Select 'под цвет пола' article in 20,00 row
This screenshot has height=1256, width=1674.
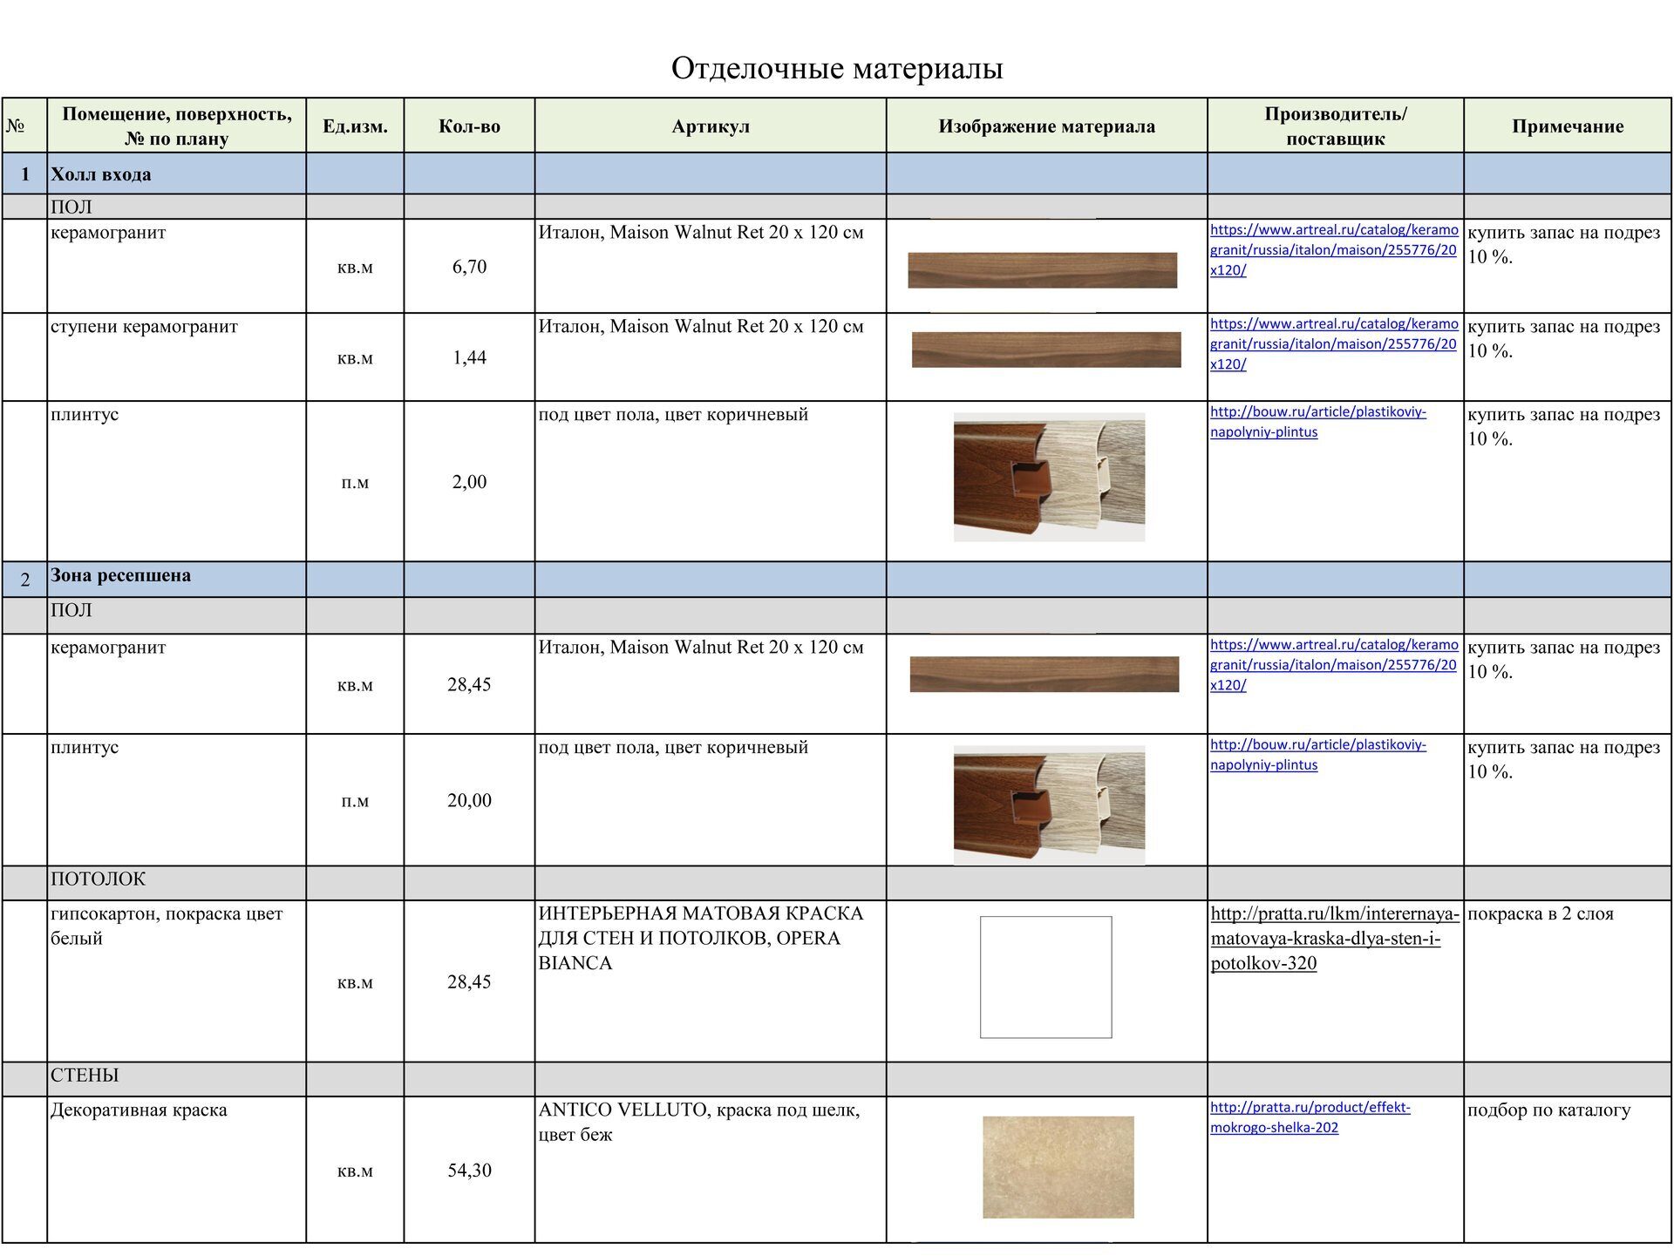[x=711, y=800]
